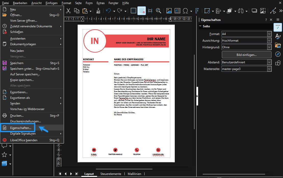Choose Speichern unter... menu entry
283x178 pixels.
(32, 69)
